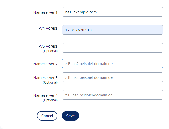Click the "Nameserver 4" label
This screenshot has height=129, width=169.
tap(45, 95)
